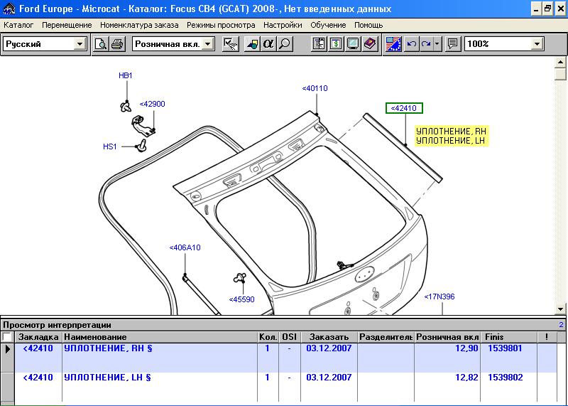This screenshot has width=568, height=406.
Task: Click the OSI column header
Action: coord(290,337)
